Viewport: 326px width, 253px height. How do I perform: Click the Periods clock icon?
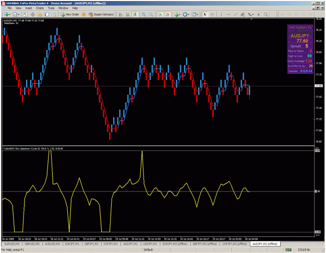tap(185, 15)
